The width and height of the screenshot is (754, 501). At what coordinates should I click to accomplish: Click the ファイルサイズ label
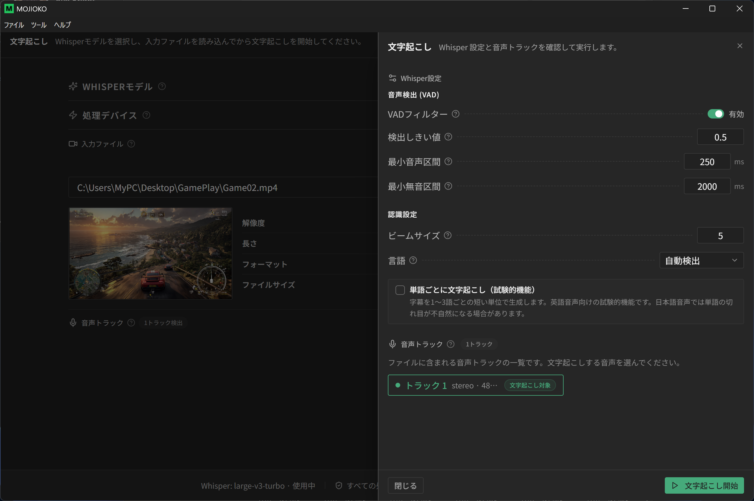(268, 285)
